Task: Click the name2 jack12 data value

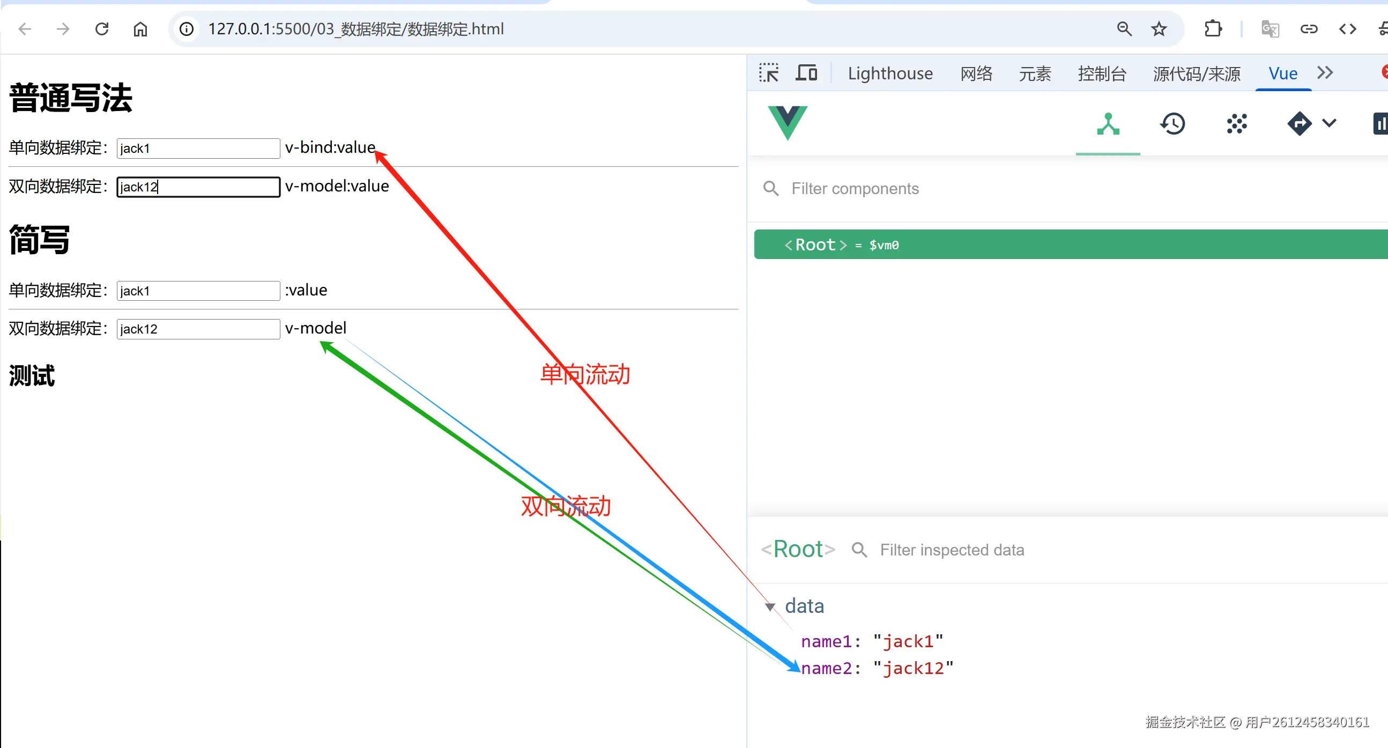Action: (x=914, y=668)
